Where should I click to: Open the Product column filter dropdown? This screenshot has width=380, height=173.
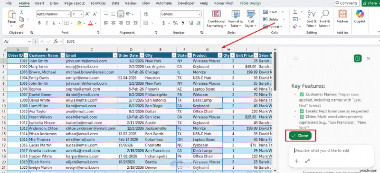[220, 55]
